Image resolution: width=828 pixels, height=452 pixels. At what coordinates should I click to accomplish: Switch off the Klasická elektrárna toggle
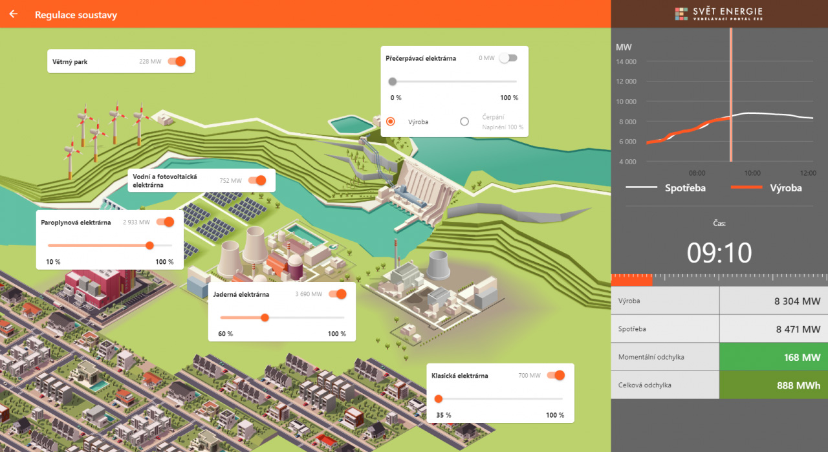pos(556,375)
